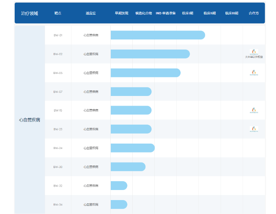Click the BW-01 progress bar
This screenshot has height=214, width=276.
[x=157, y=35]
